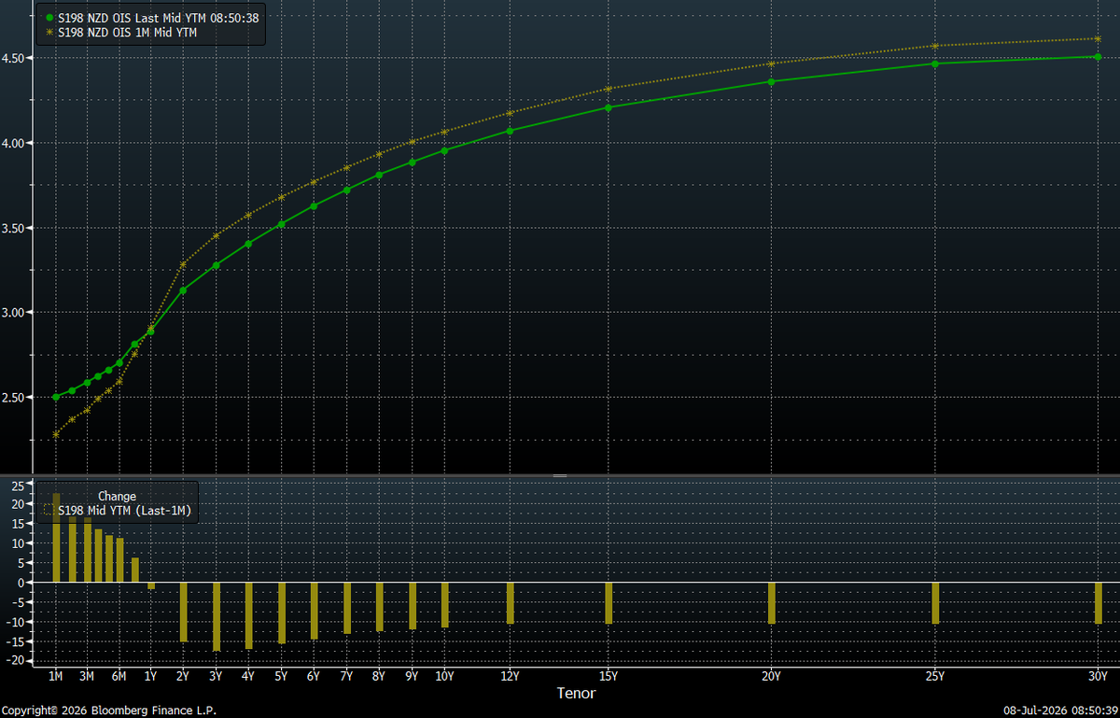Viewport: 1120px width, 718px height.
Task: Click the green Last curve point at 20Y
Action: click(771, 81)
